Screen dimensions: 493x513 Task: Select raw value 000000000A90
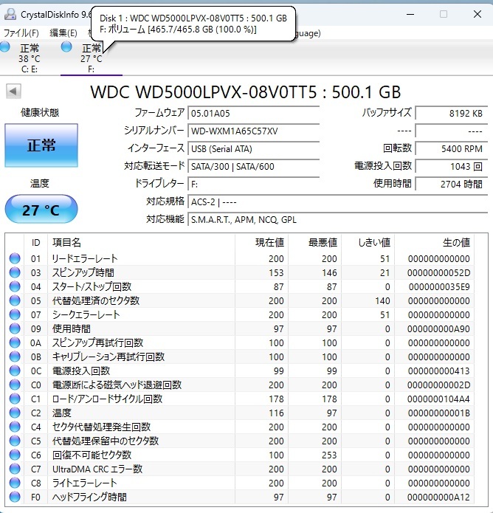tap(438, 328)
